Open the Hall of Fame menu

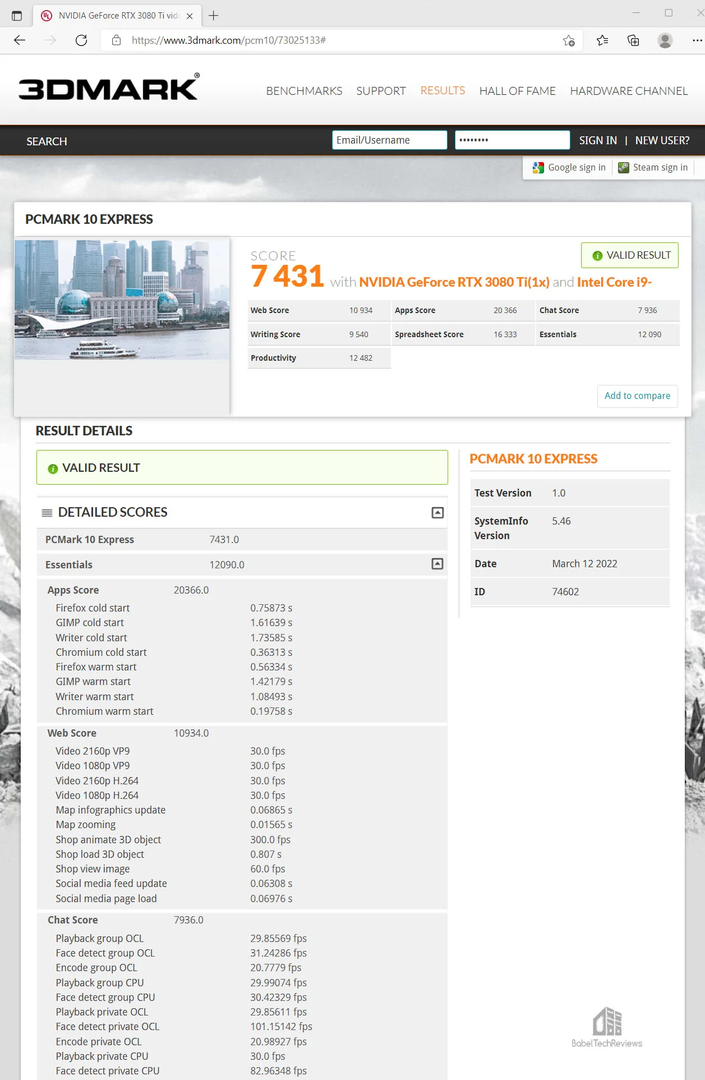pos(517,91)
